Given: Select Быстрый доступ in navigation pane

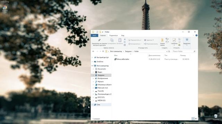Looking at the screenshot, I should point(103,58).
